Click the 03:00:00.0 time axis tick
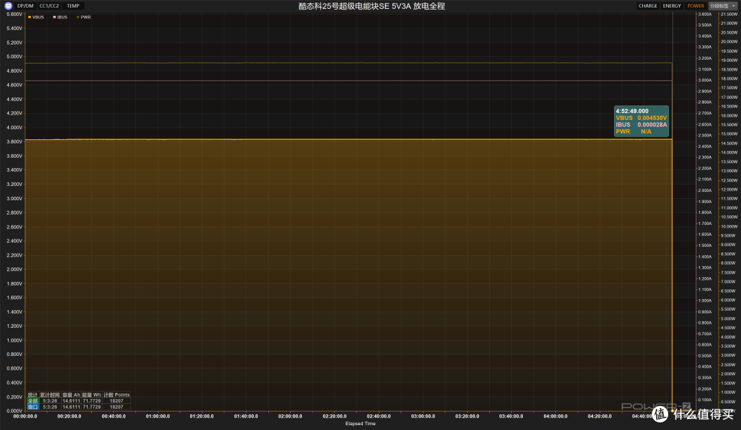Image resolution: width=741 pixels, height=430 pixels. point(423,416)
